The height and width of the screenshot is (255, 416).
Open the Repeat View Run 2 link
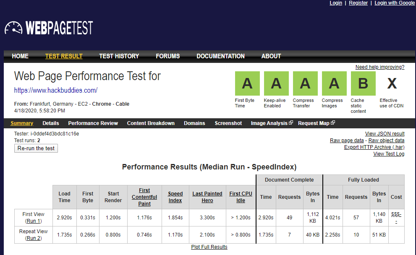34,238
